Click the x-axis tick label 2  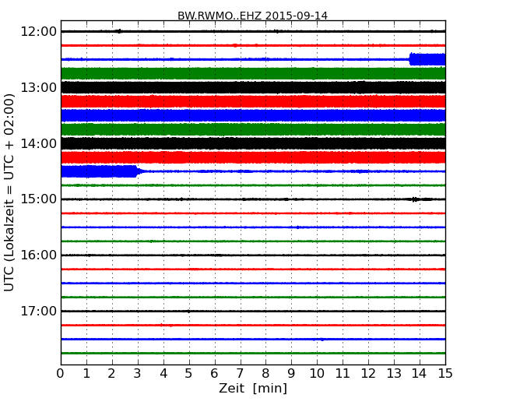(111, 374)
